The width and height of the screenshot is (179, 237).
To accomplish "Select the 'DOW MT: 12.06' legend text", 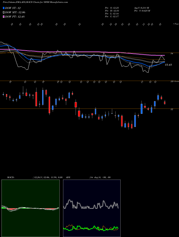I will (15, 13).
